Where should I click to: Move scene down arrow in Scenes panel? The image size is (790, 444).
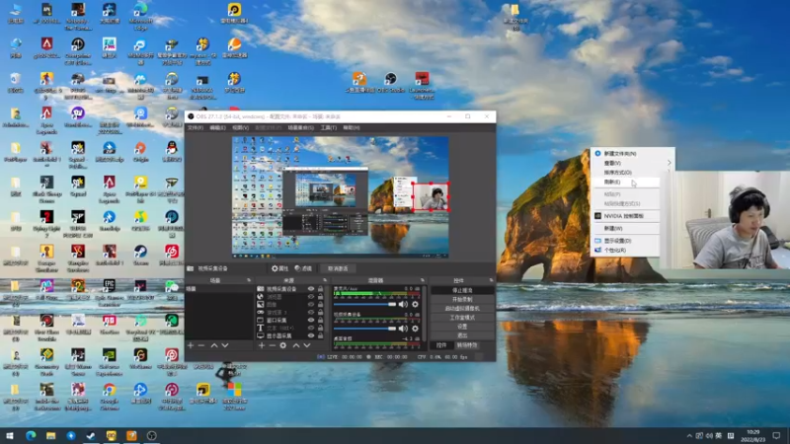click(225, 345)
